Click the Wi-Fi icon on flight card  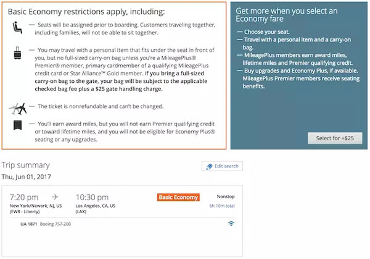click(231, 223)
